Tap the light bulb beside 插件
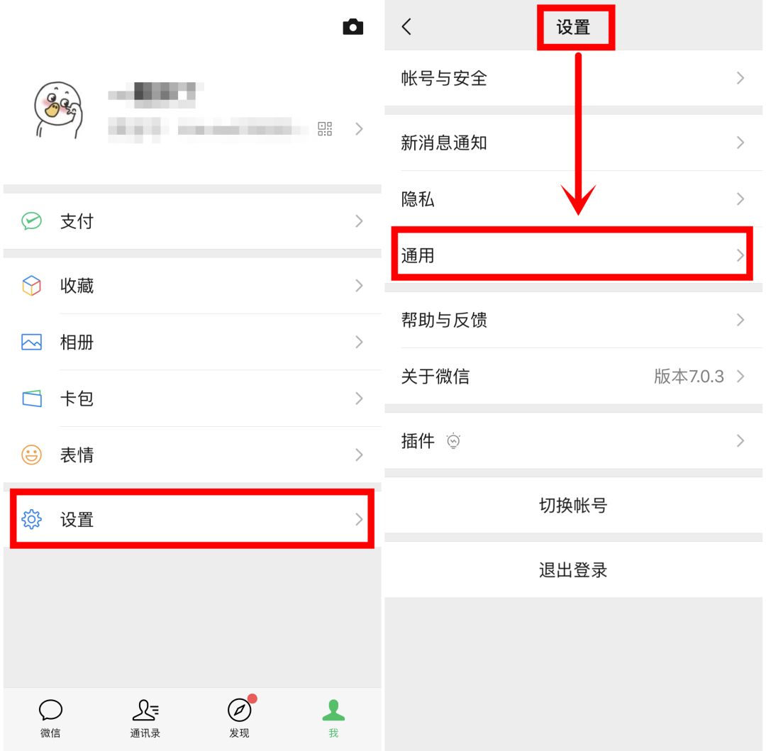The image size is (766, 751). tap(453, 441)
